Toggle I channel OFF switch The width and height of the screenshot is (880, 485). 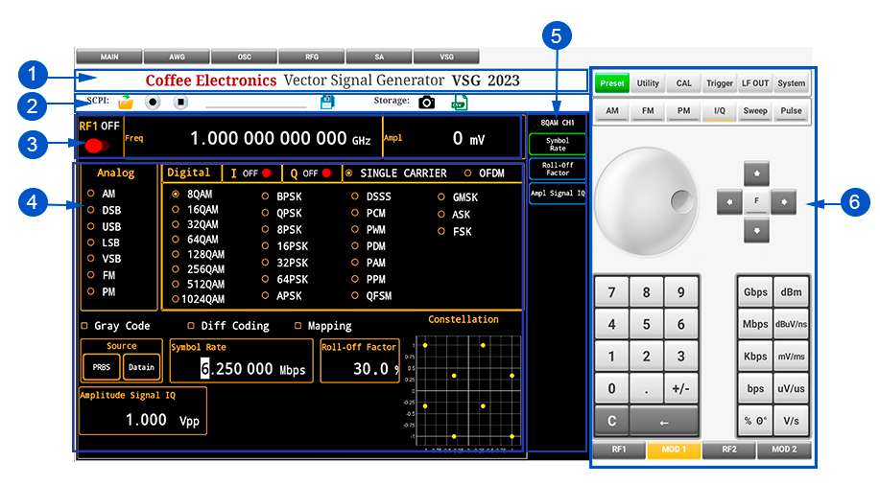coord(267,173)
